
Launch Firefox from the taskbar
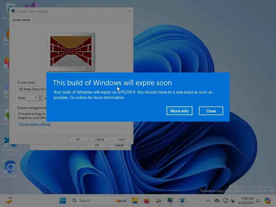pyautogui.click(x=147, y=201)
